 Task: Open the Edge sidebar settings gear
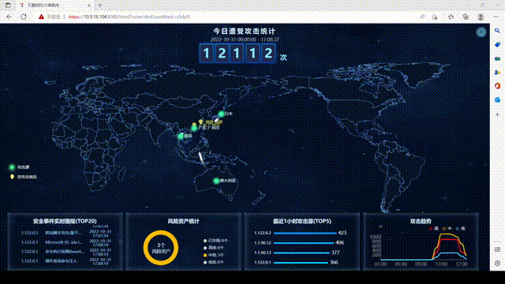[497, 263]
